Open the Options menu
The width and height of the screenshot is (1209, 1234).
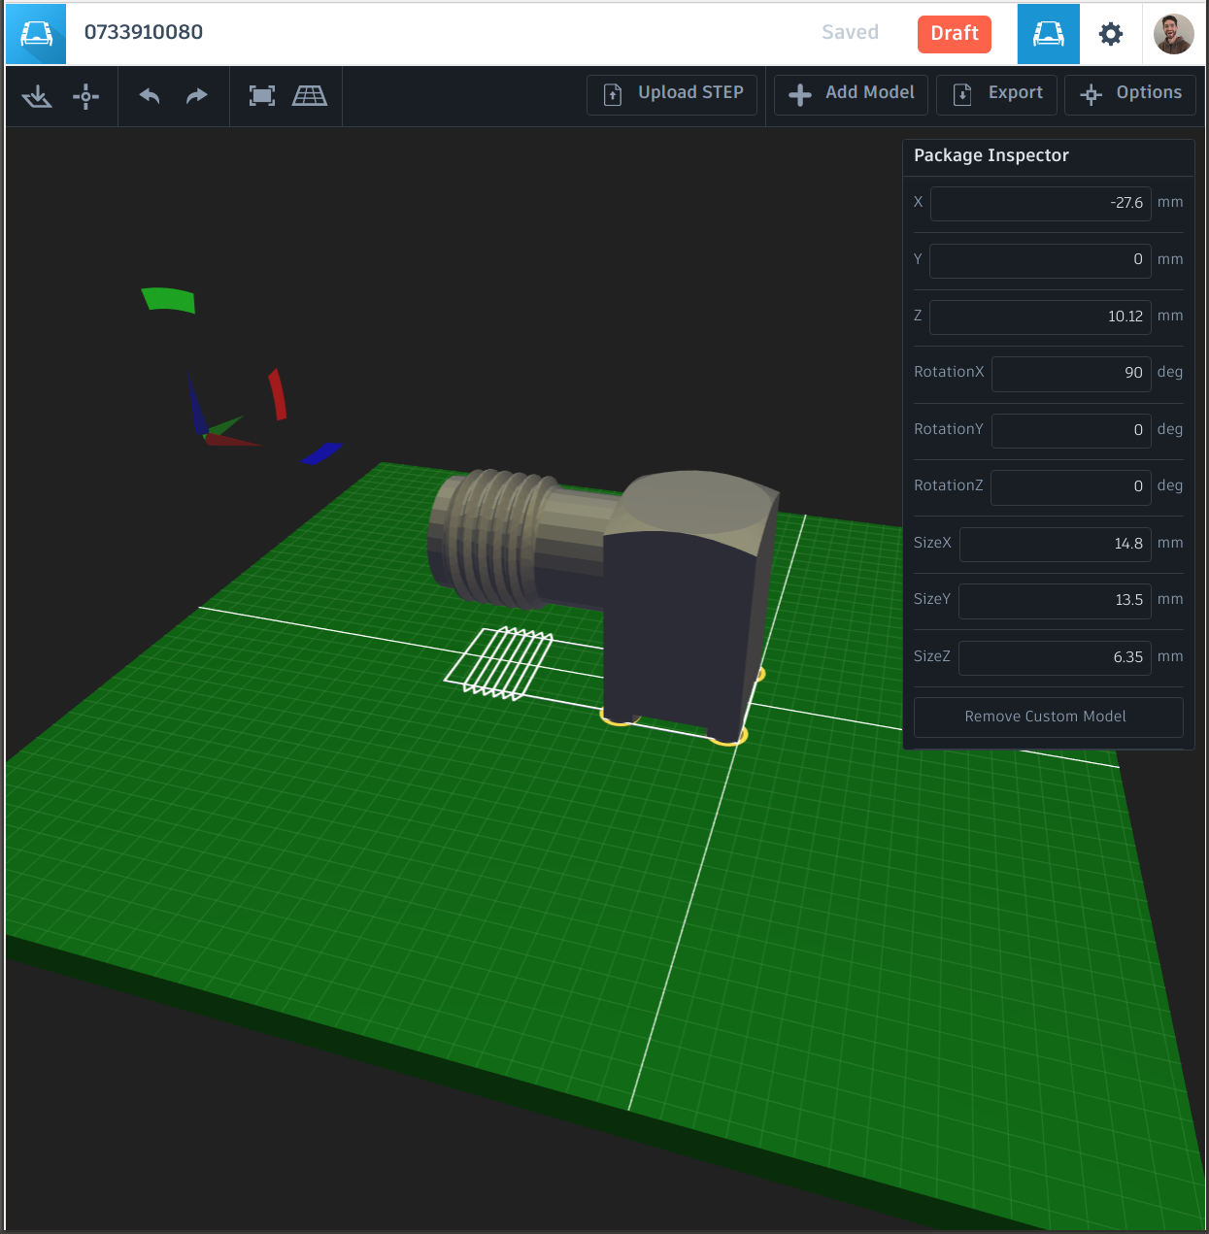click(x=1129, y=94)
